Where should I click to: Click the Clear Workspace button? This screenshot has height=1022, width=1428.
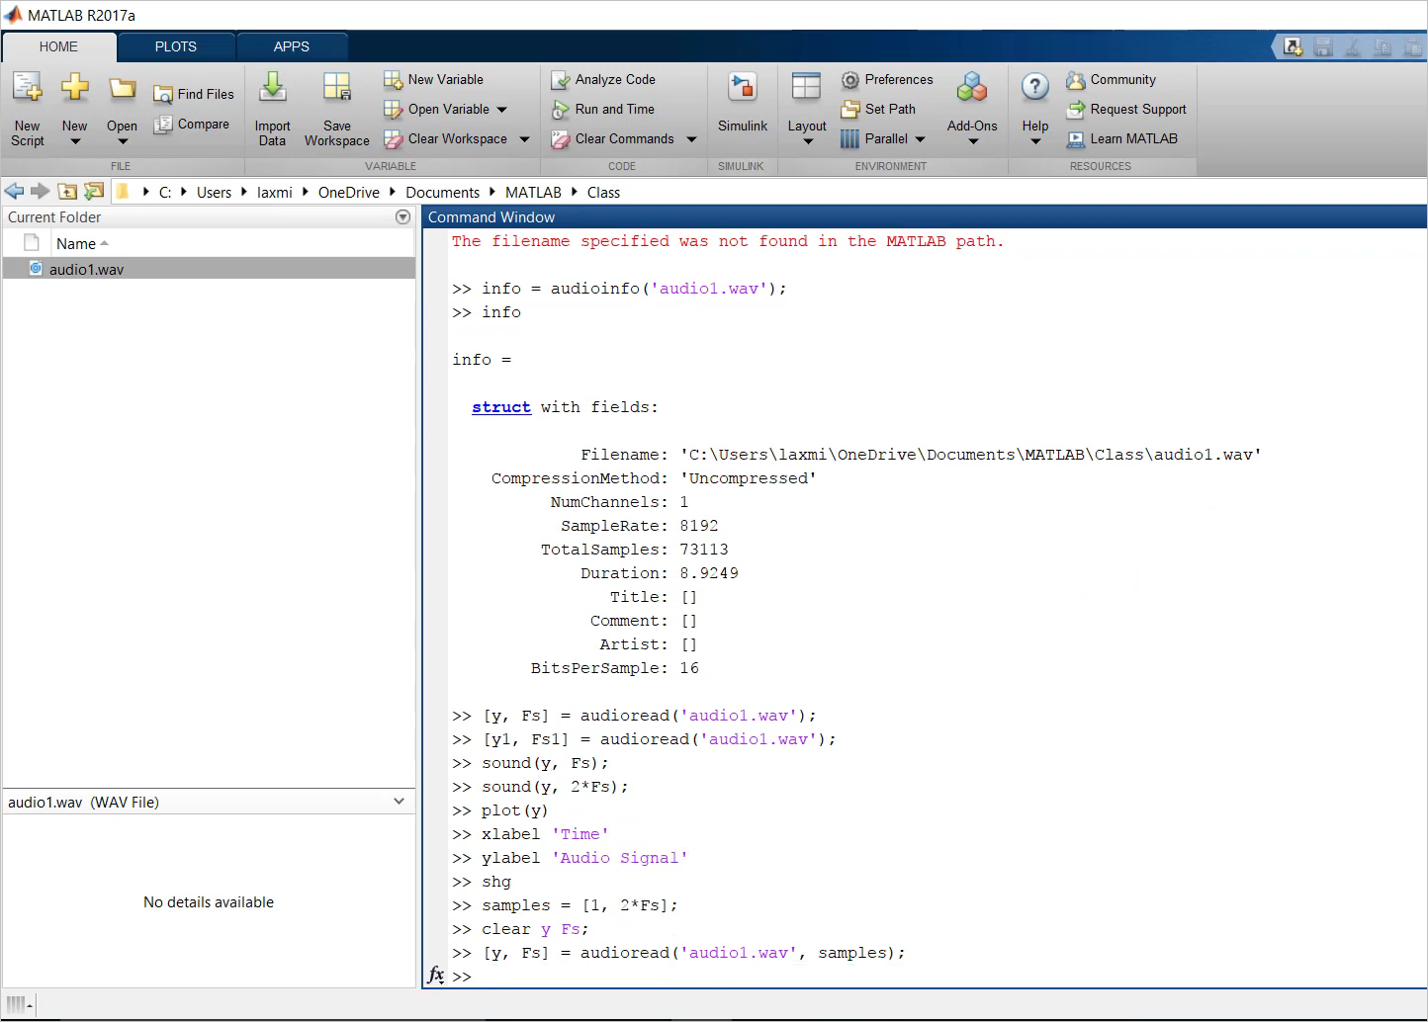click(445, 139)
